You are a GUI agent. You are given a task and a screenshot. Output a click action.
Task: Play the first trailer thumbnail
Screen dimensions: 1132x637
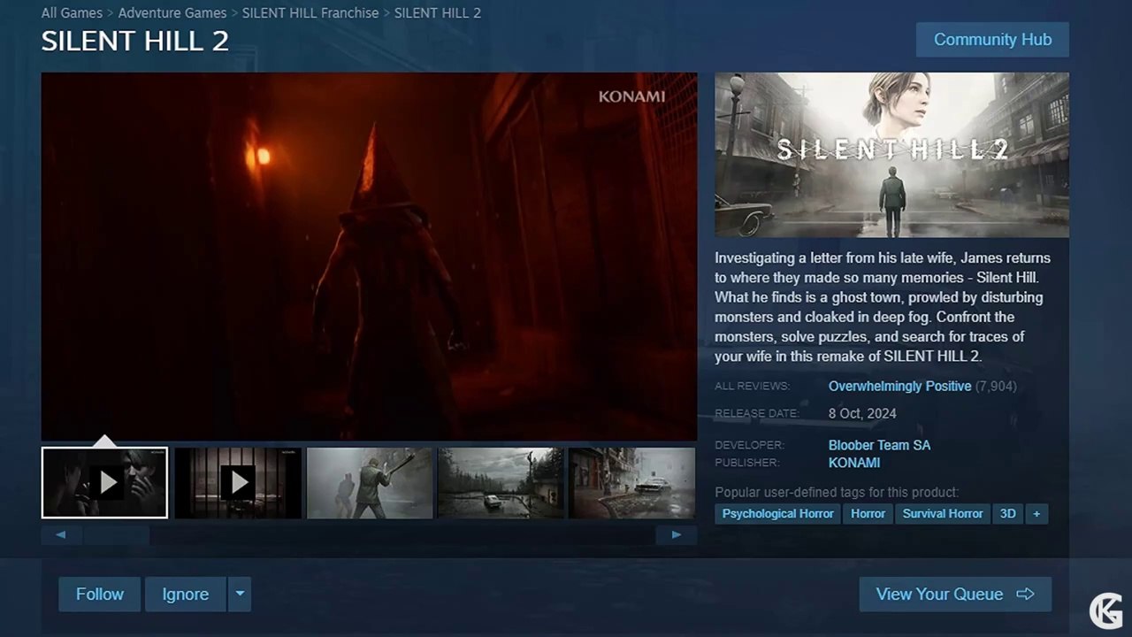coord(104,482)
